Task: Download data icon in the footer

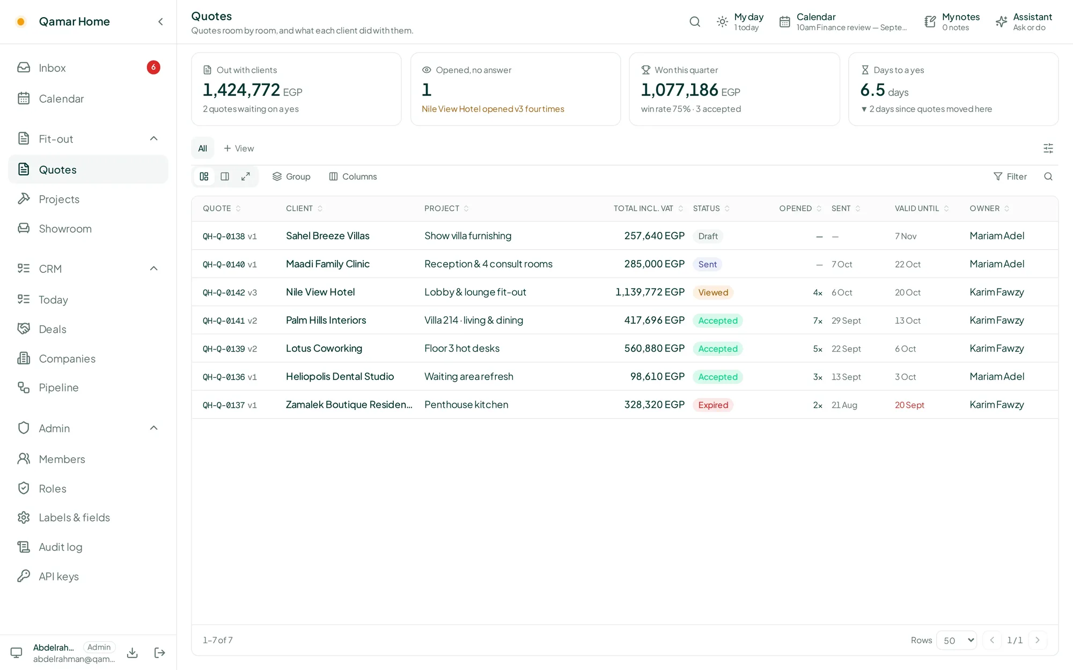Action: click(132, 653)
